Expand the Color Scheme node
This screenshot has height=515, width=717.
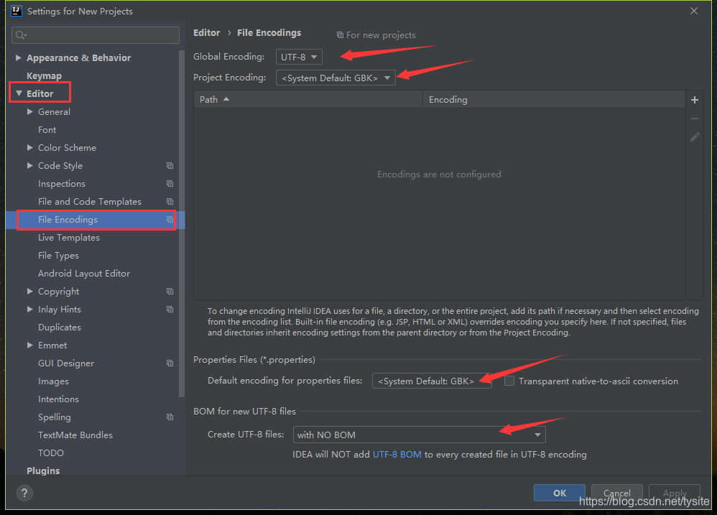click(29, 147)
